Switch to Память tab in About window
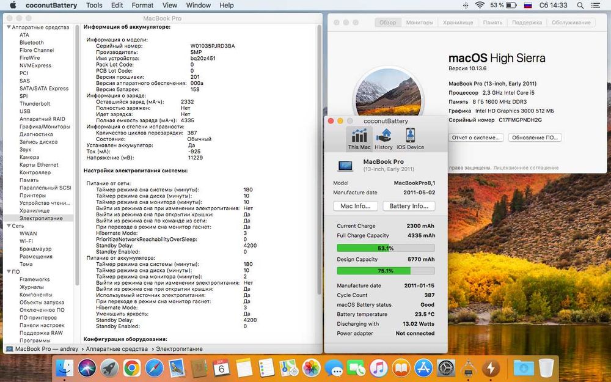The height and width of the screenshot is (382, 611). (x=492, y=23)
